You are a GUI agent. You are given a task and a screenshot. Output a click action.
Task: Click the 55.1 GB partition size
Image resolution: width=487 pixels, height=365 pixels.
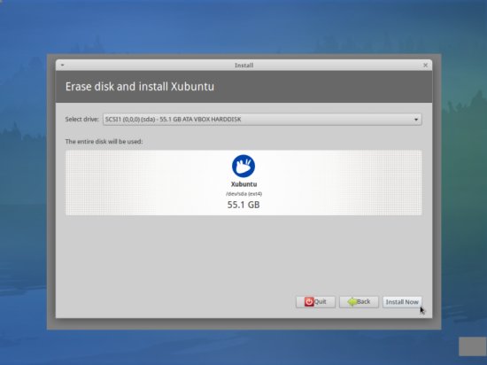point(243,205)
